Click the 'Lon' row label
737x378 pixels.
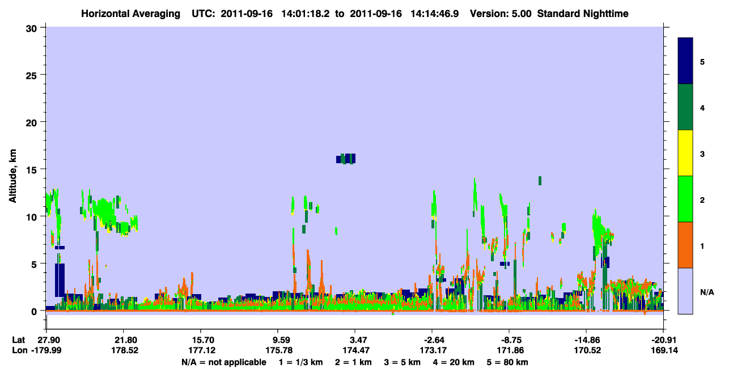(19, 350)
